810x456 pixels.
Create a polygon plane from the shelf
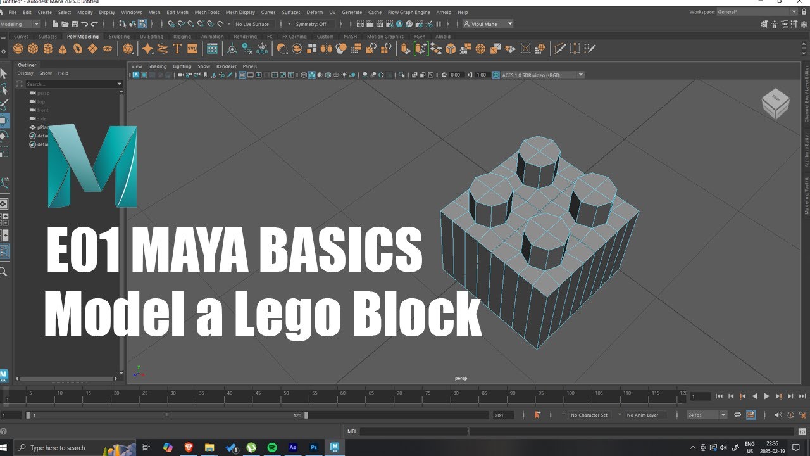pos(92,49)
